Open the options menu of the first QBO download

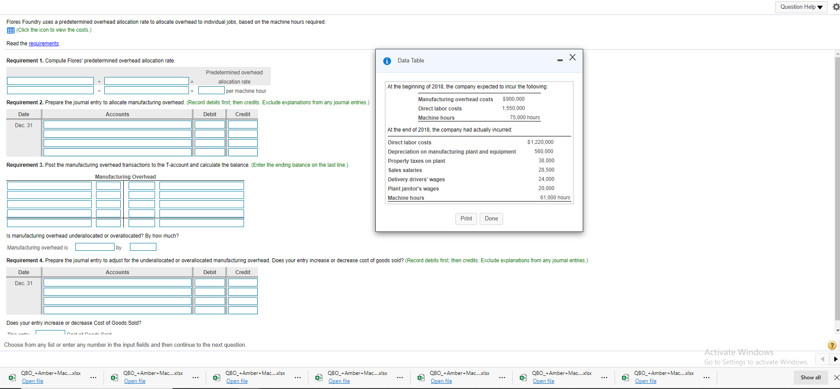pos(93,378)
